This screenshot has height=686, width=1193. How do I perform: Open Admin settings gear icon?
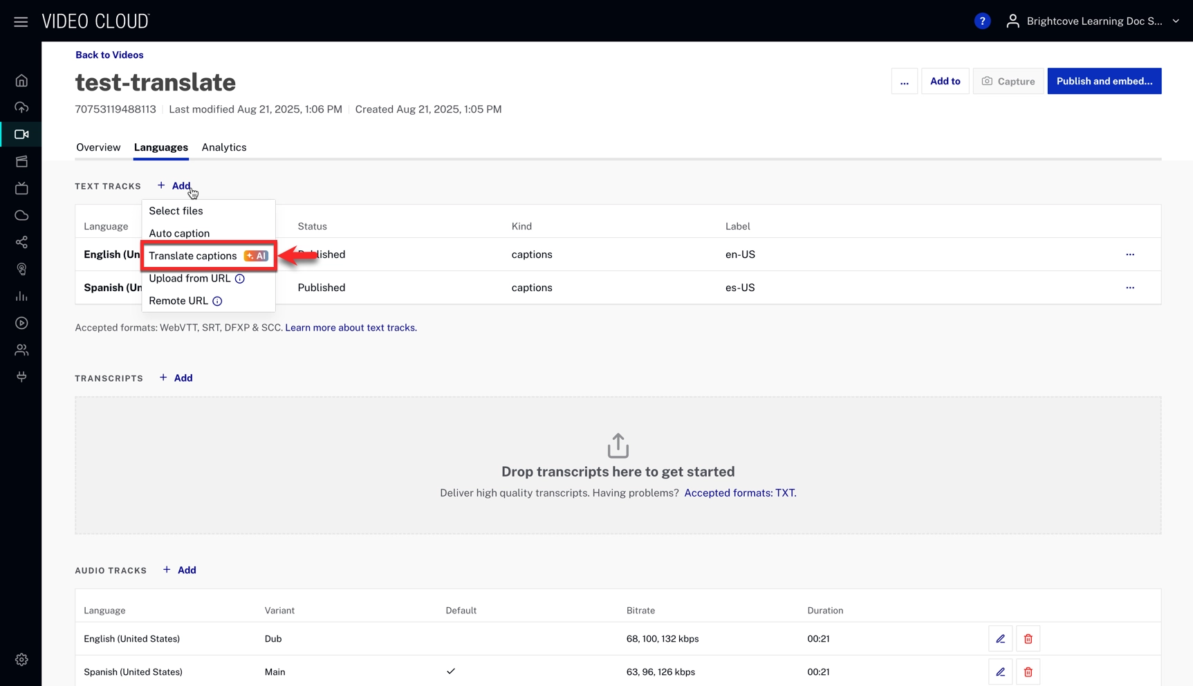pyautogui.click(x=21, y=660)
